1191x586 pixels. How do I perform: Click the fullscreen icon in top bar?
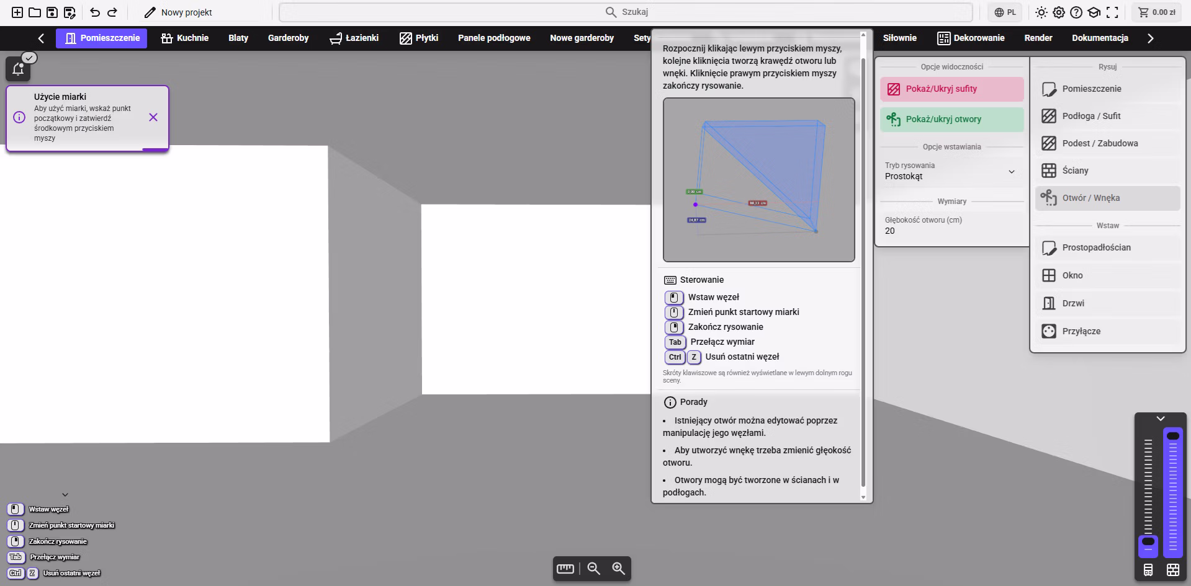[1112, 12]
